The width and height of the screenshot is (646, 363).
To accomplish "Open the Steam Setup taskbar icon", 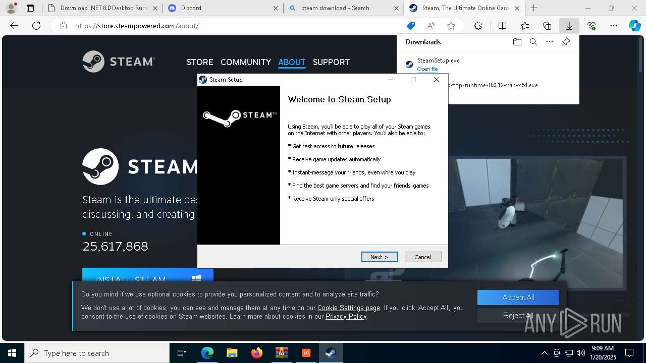I will click(331, 353).
